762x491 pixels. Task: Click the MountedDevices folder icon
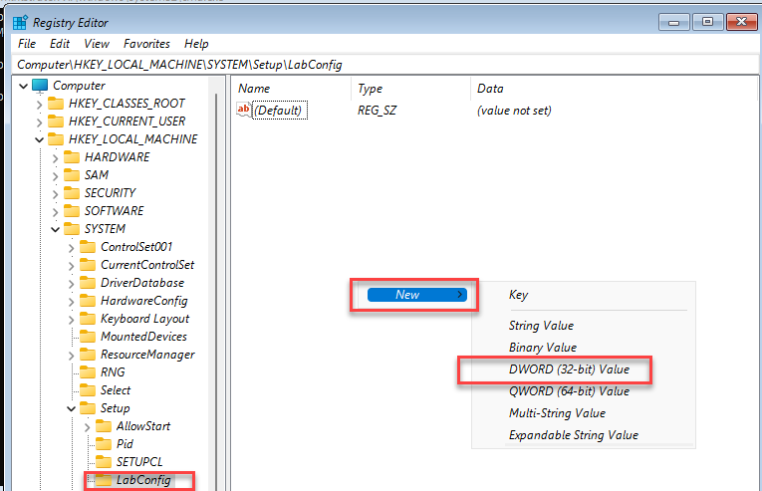click(x=88, y=337)
